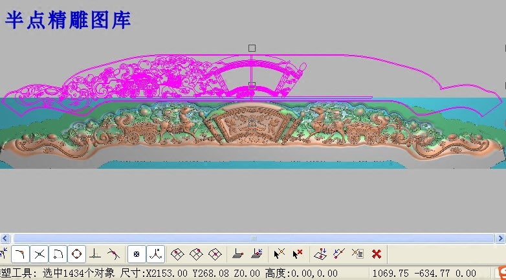Viewport: 506px width, 280px height.
Task: Click status value "Y268.08"
Action: [x=211, y=274]
